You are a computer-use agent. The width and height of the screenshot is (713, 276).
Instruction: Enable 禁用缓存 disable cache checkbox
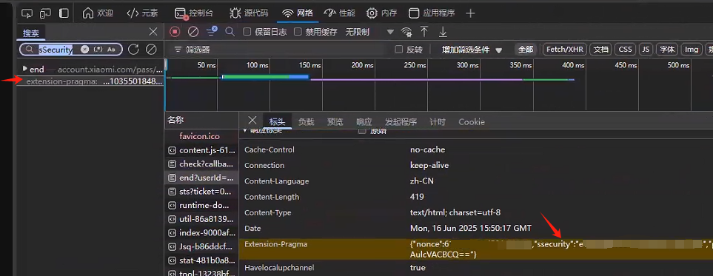(298, 32)
